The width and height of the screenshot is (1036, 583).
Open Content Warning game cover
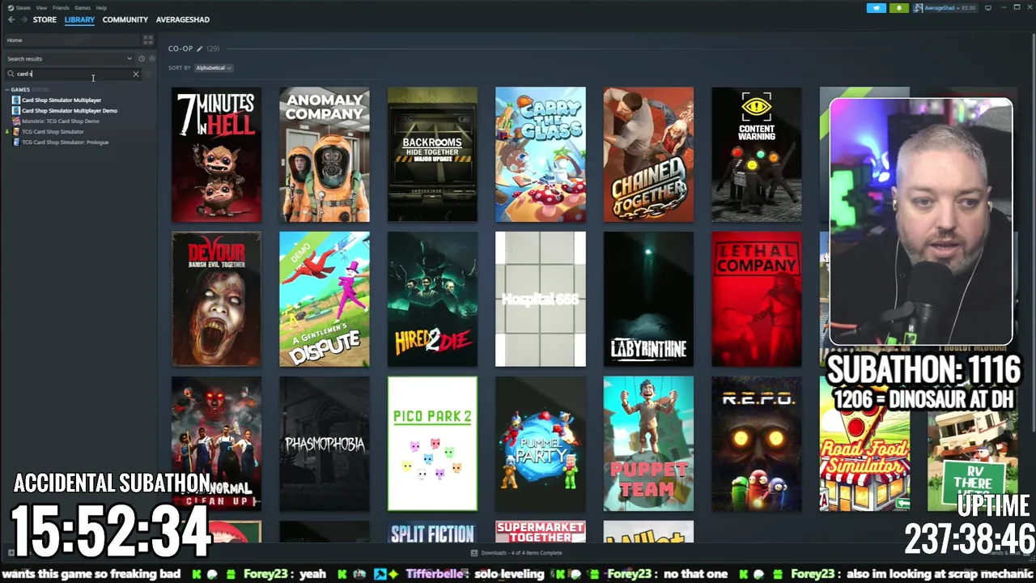tap(757, 154)
